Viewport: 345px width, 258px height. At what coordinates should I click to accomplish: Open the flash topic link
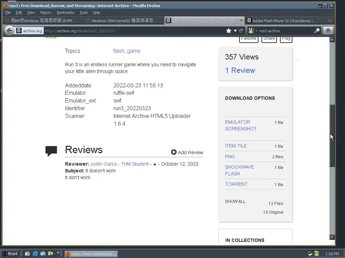pos(119,51)
